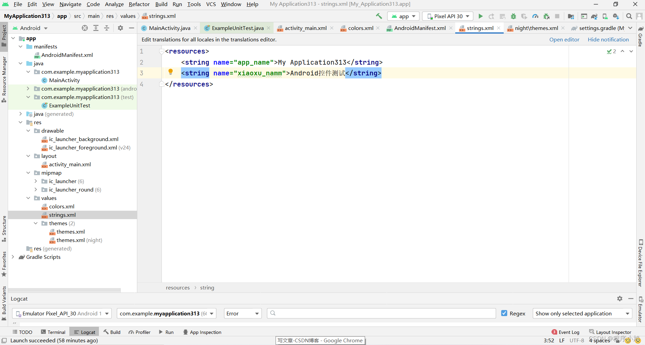This screenshot has width=645, height=345.
Task: Click the Search Everywhere magnifier icon
Action: (629, 16)
